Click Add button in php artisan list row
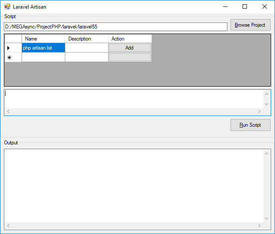Screen dimensions: 275x234 tap(130, 48)
